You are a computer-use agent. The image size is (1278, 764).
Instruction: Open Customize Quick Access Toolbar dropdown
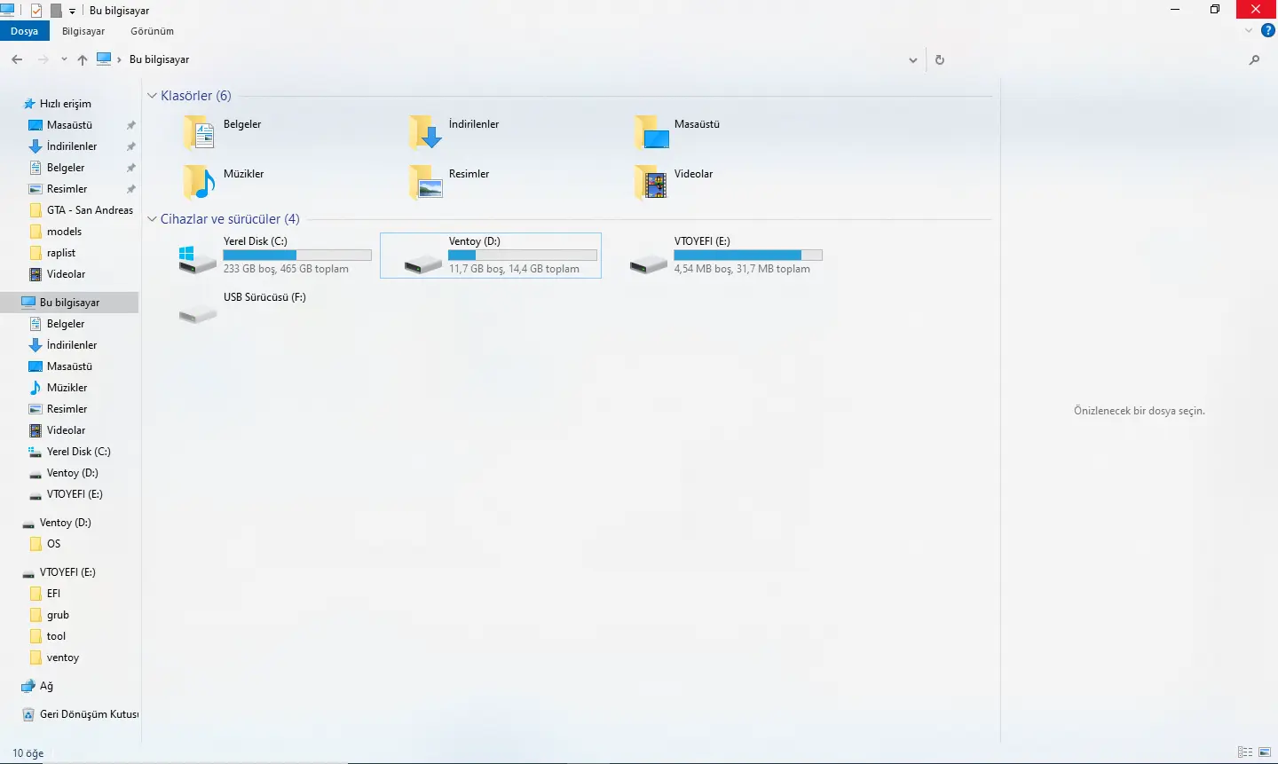coord(73,11)
